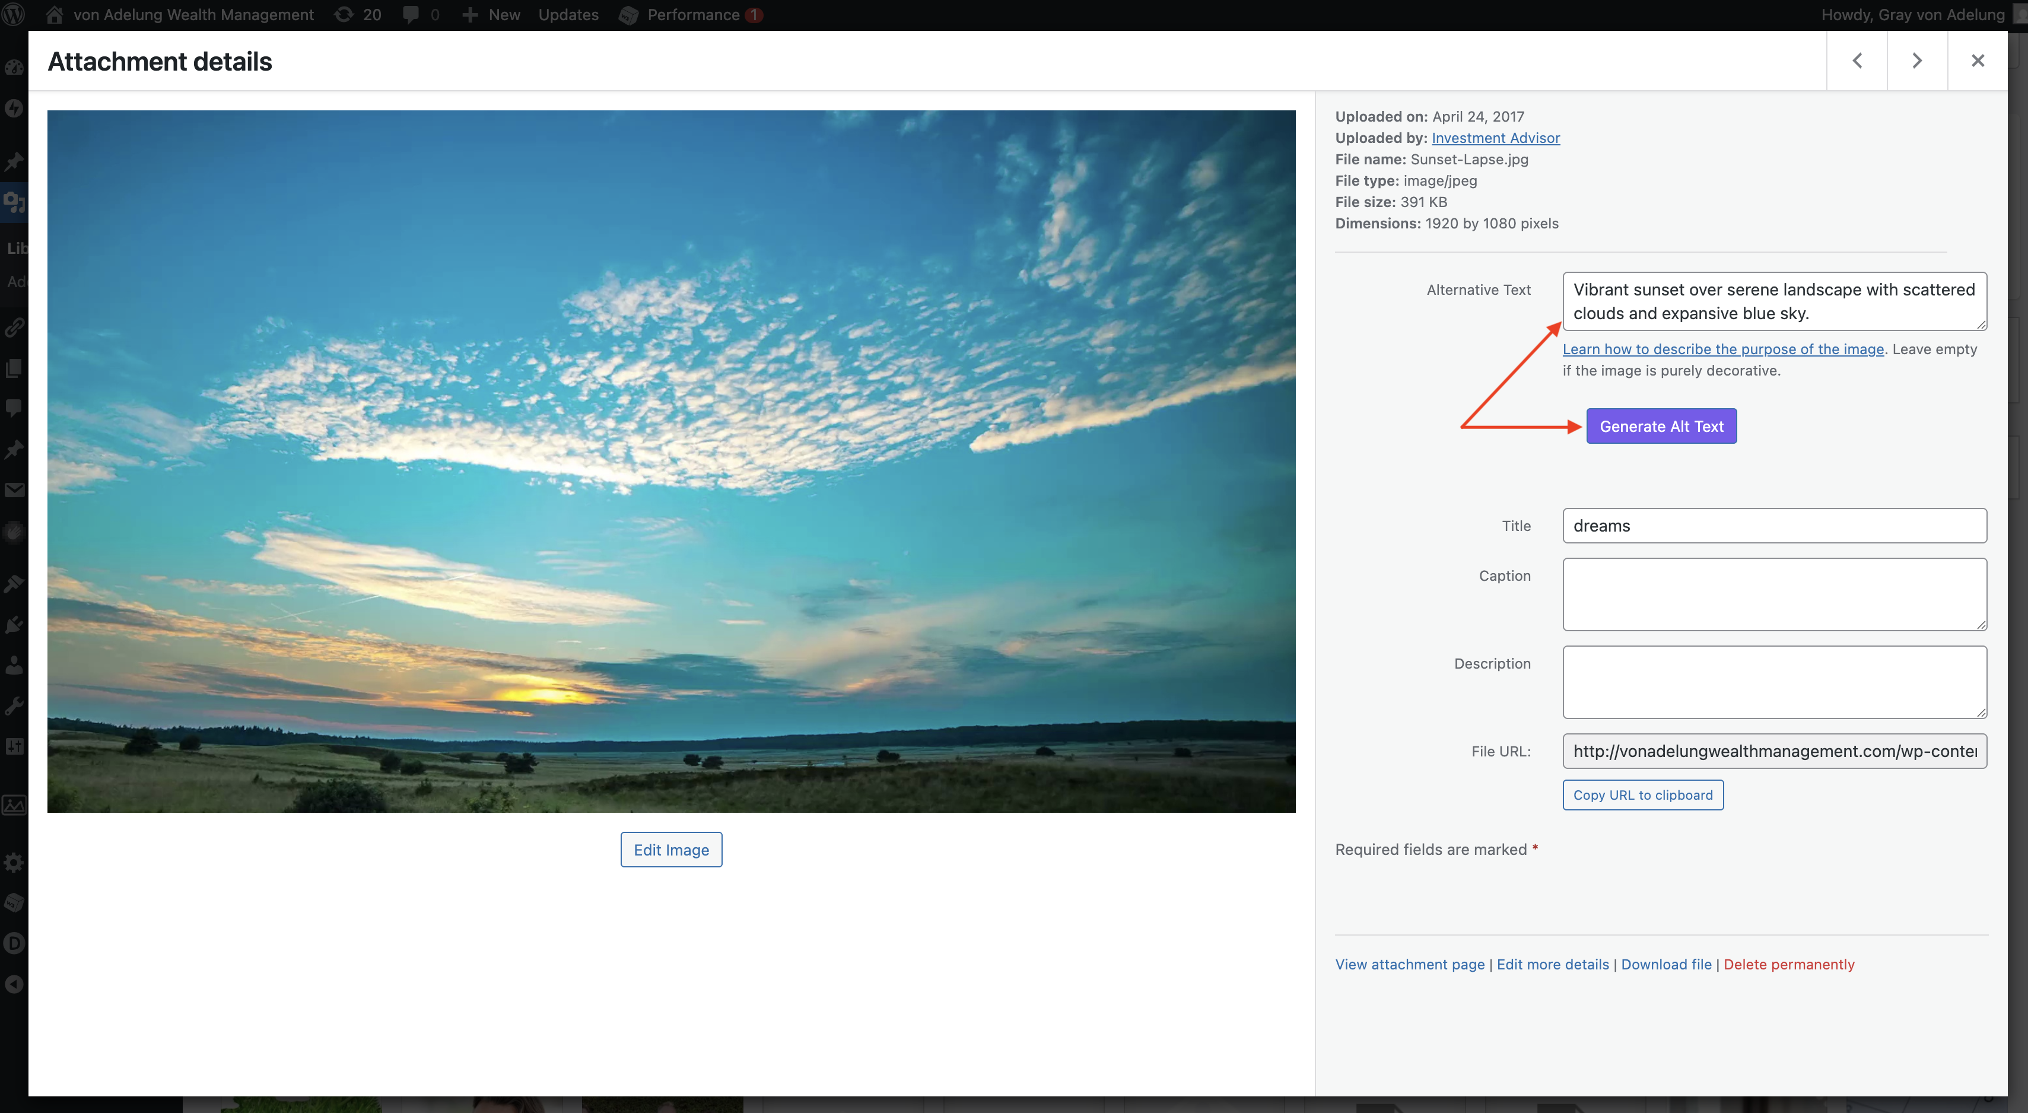2028x1113 pixels.
Task: Go to next attachment with right chevron
Action: [1917, 61]
